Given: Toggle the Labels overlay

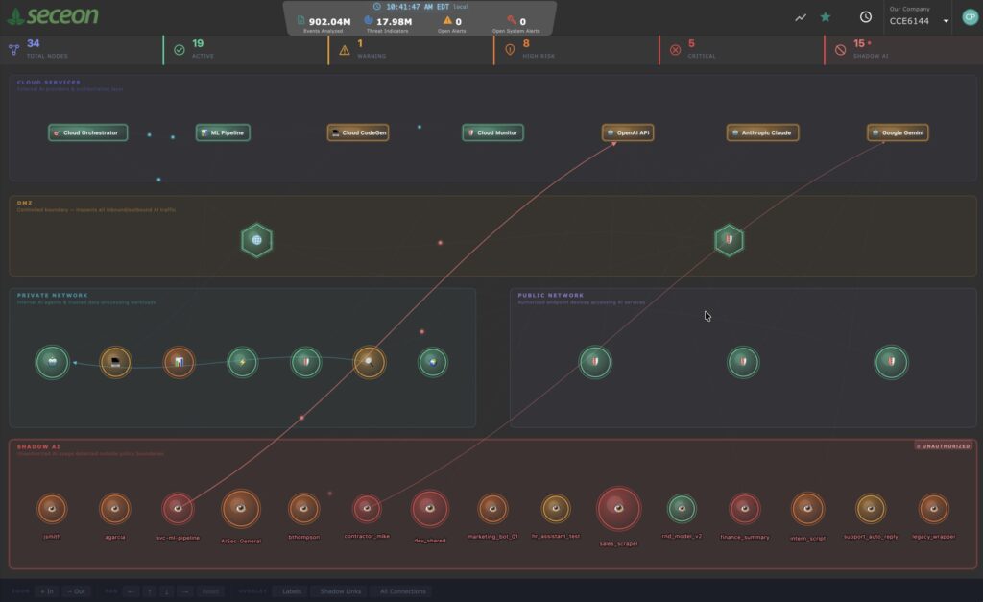Looking at the screenshot, I should [292, 591].
